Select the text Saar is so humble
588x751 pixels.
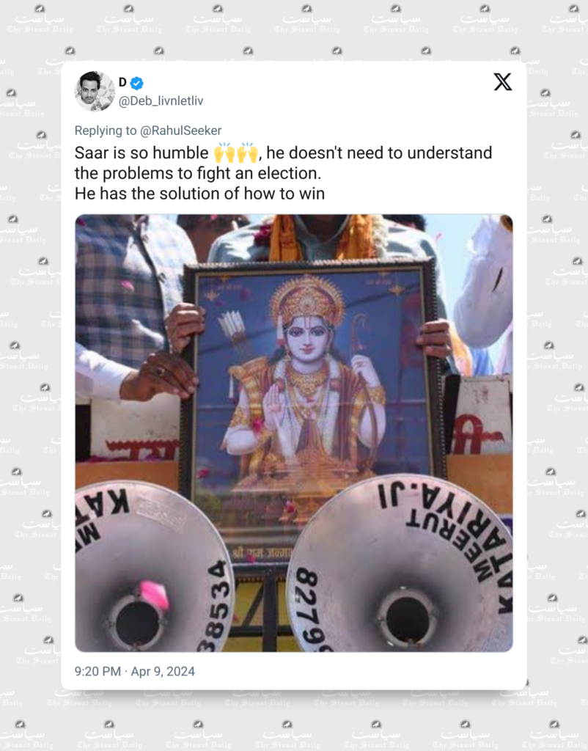[x=142, y=153]
